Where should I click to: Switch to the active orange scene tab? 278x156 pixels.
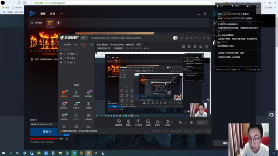(x=83, y=45)
